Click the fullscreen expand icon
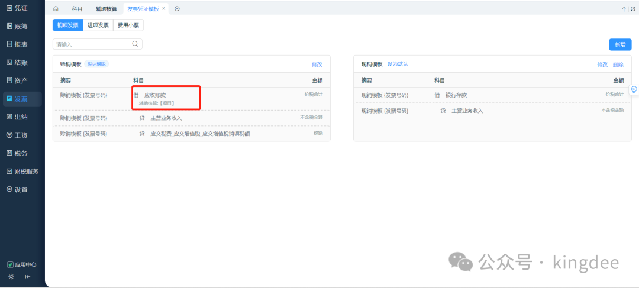The height and width of the screenshot is (288, 639). [x=632, y=9]
